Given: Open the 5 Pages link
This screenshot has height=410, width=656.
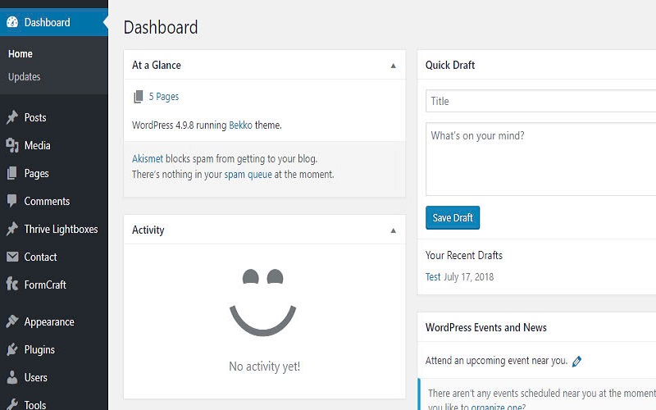Looking at the screenshot, I should coord(163,97).
